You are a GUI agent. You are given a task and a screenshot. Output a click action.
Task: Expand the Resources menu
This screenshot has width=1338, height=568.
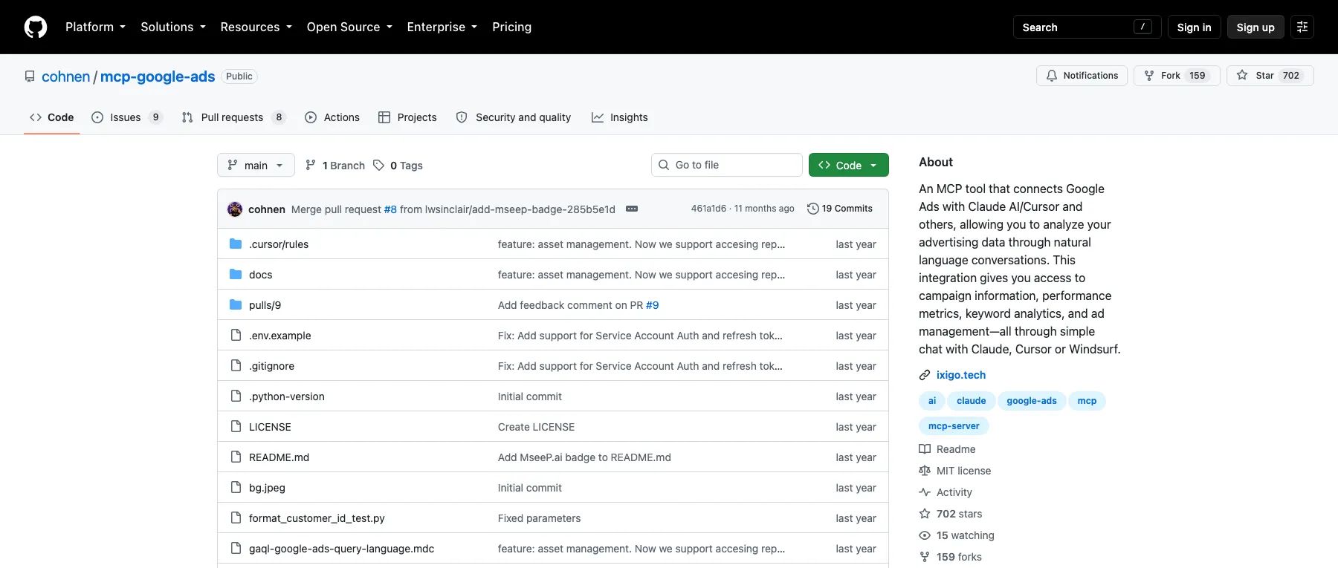point(256,27)
